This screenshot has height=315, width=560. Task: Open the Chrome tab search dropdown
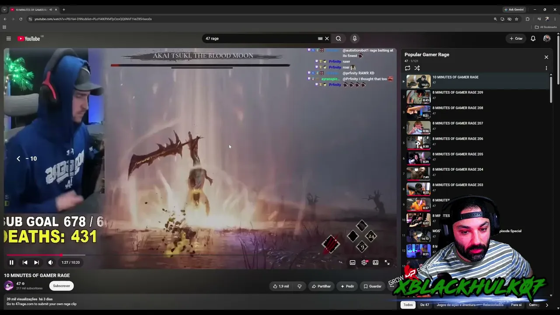4,10
